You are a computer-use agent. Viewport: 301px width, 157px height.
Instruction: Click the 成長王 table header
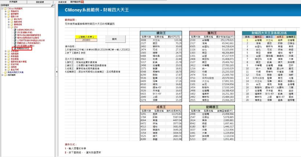[161, 107]
